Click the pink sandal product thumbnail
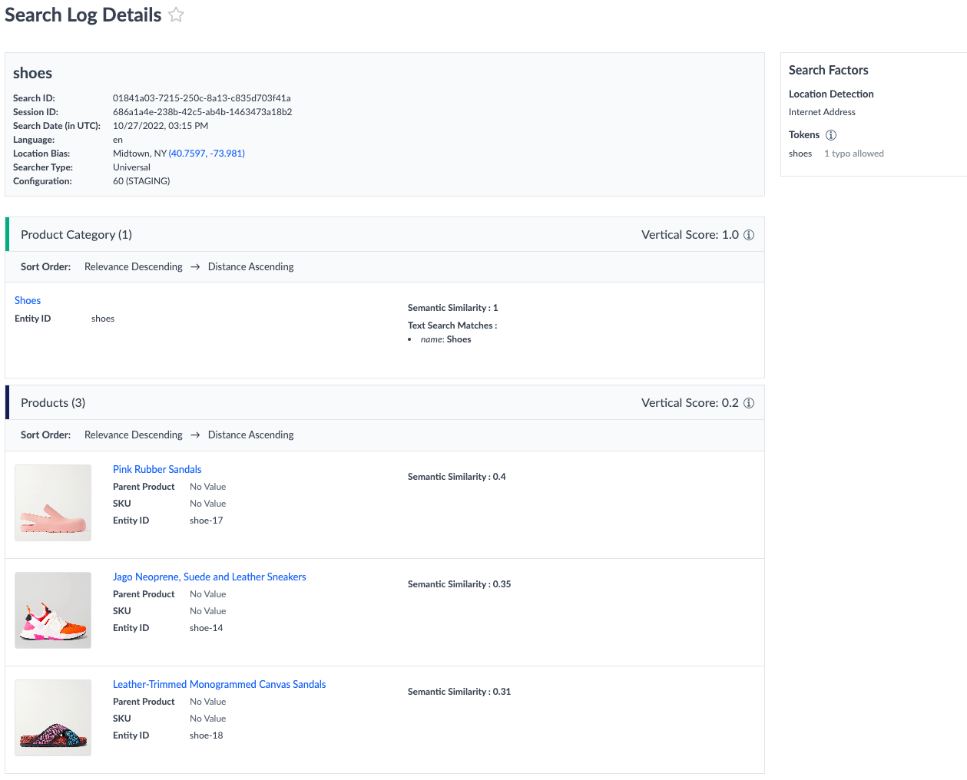 [x=53, y=503]
